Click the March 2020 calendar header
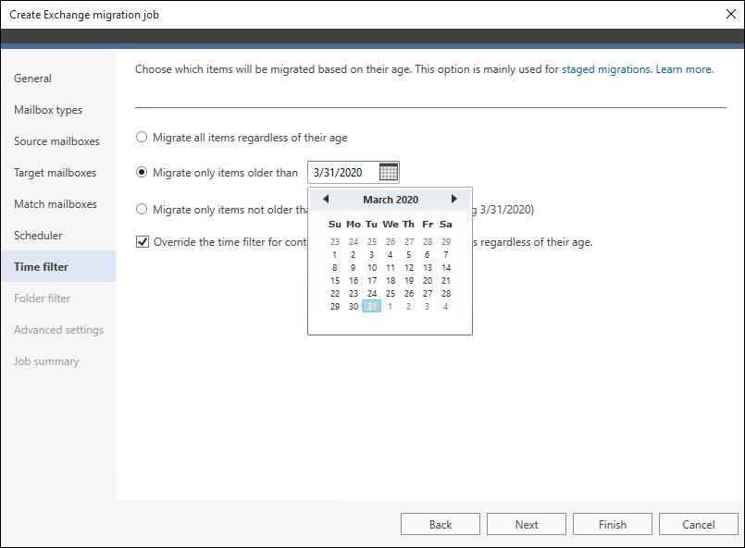The height and width of the screenshot is (548, 745). click(x=391, y=200)
